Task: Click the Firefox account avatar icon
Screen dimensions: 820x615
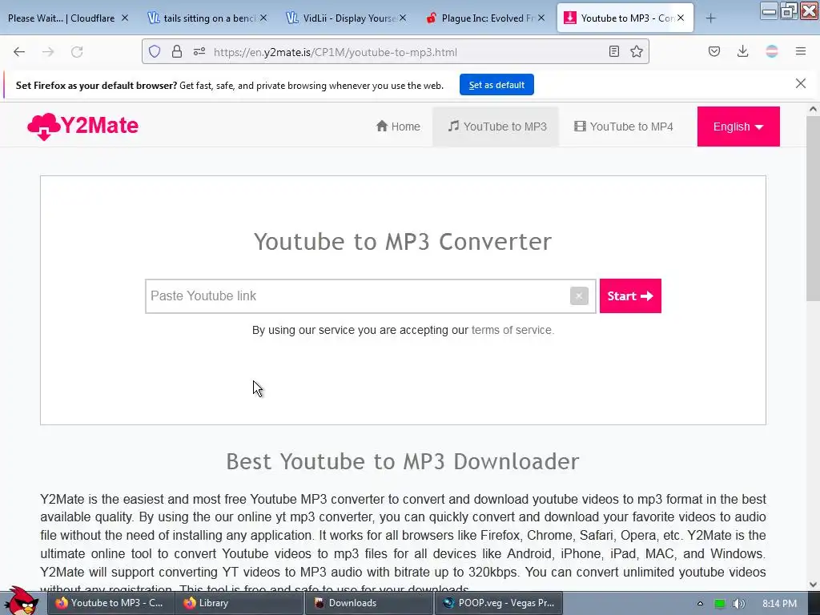Action: (x=771, y=51)
